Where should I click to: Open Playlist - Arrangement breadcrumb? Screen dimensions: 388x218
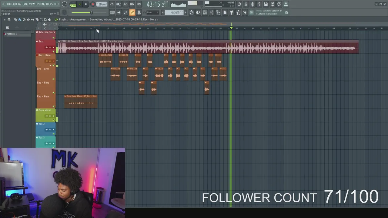[73, 19]
